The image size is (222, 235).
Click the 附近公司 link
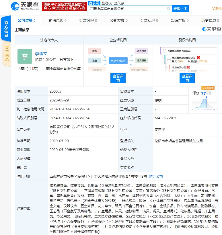tap(156, 177)
